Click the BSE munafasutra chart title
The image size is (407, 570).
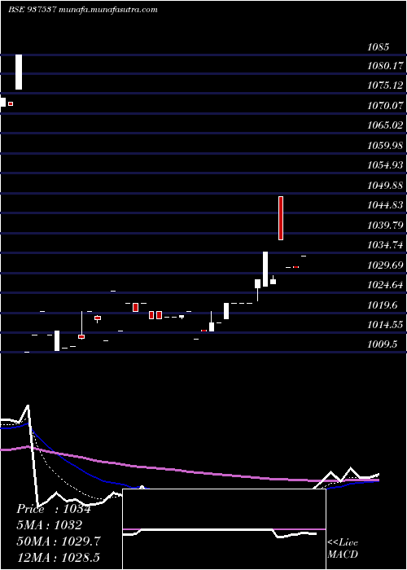pyautogui.click(x=83, y=10)
